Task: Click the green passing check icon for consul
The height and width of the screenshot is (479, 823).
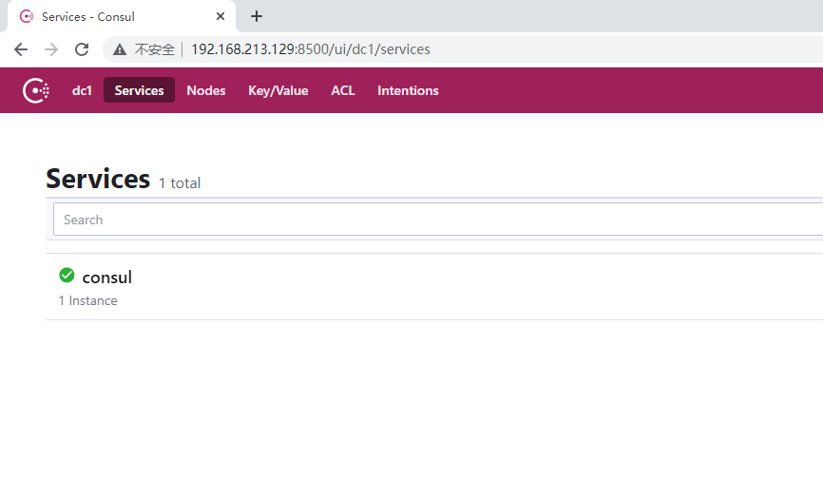Action: 67,275
